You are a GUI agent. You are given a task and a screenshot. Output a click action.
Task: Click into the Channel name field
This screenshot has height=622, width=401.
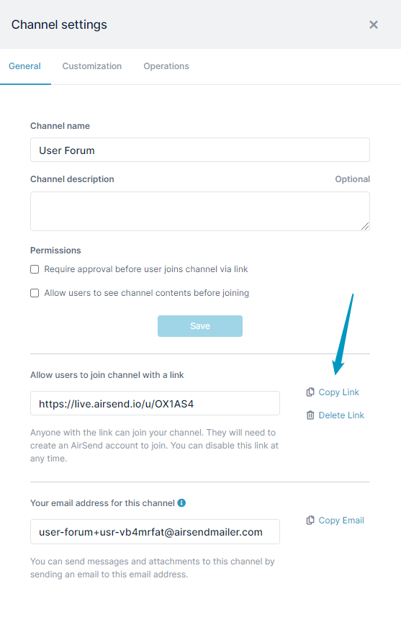[x=200, y=150]
